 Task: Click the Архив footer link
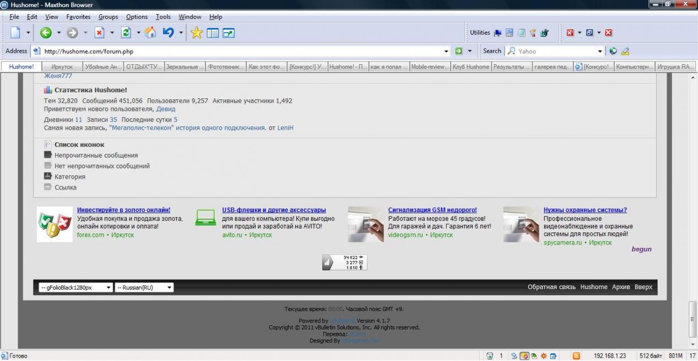(x=621, y=287)
